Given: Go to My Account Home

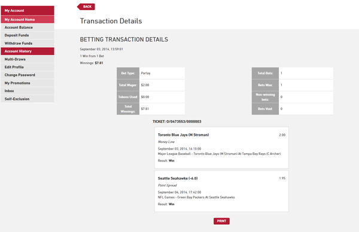Looking at the screenshot, I should [x=28, y=20].
